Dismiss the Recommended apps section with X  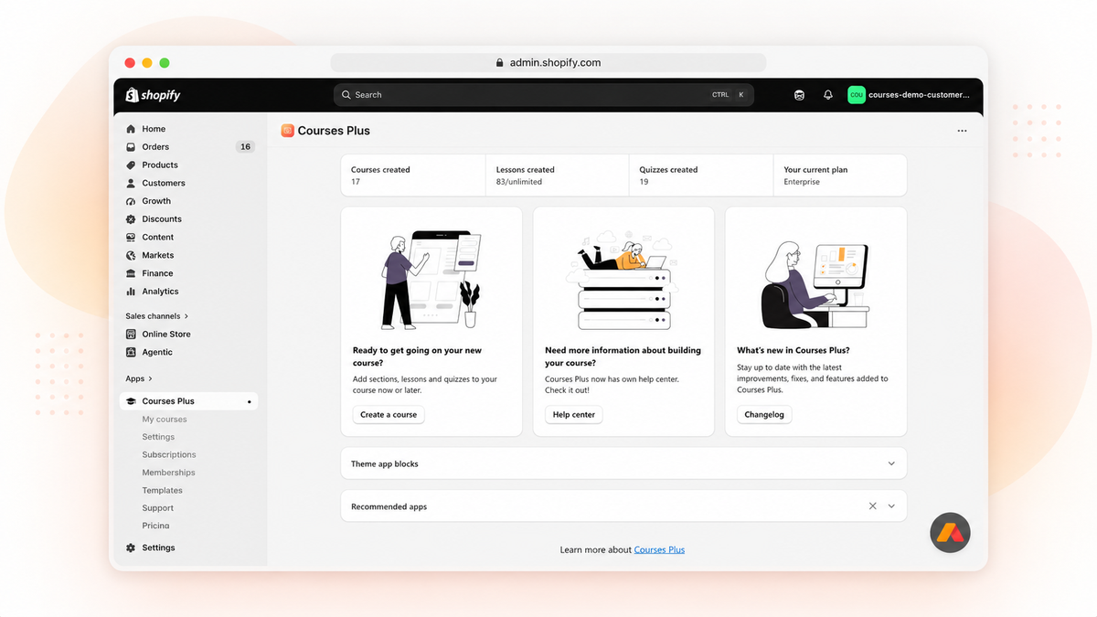(872, 506)
